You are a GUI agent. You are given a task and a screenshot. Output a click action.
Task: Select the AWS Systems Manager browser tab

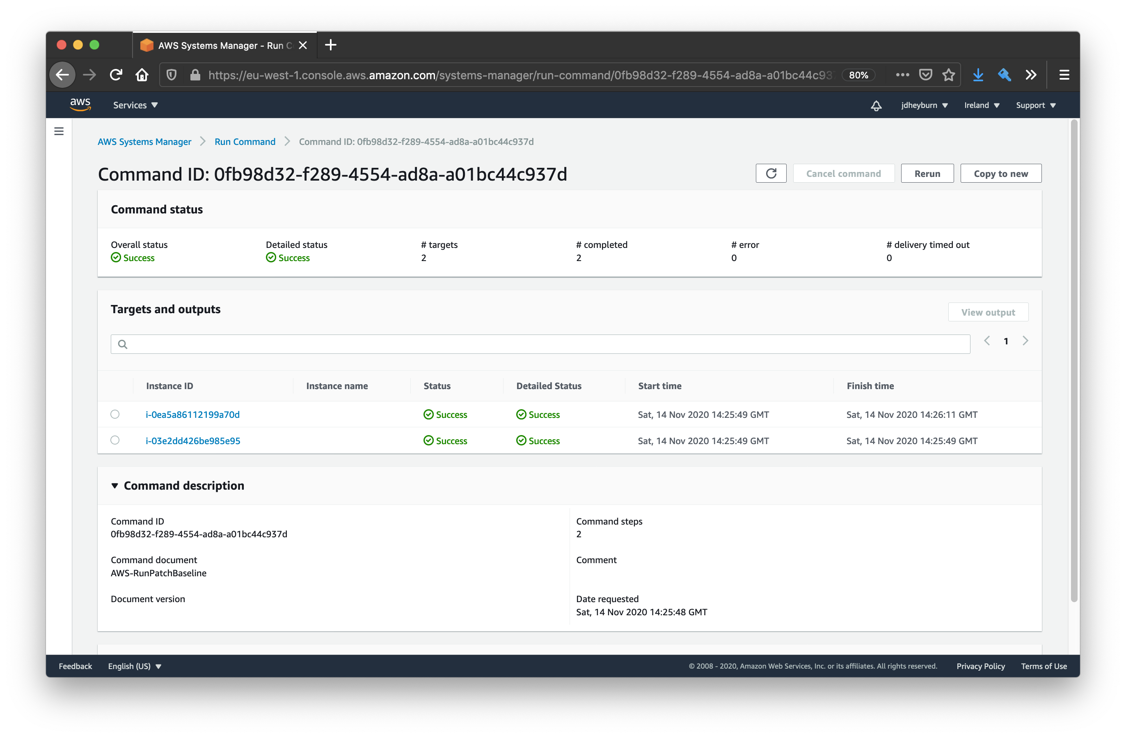(x=225, y=46)
